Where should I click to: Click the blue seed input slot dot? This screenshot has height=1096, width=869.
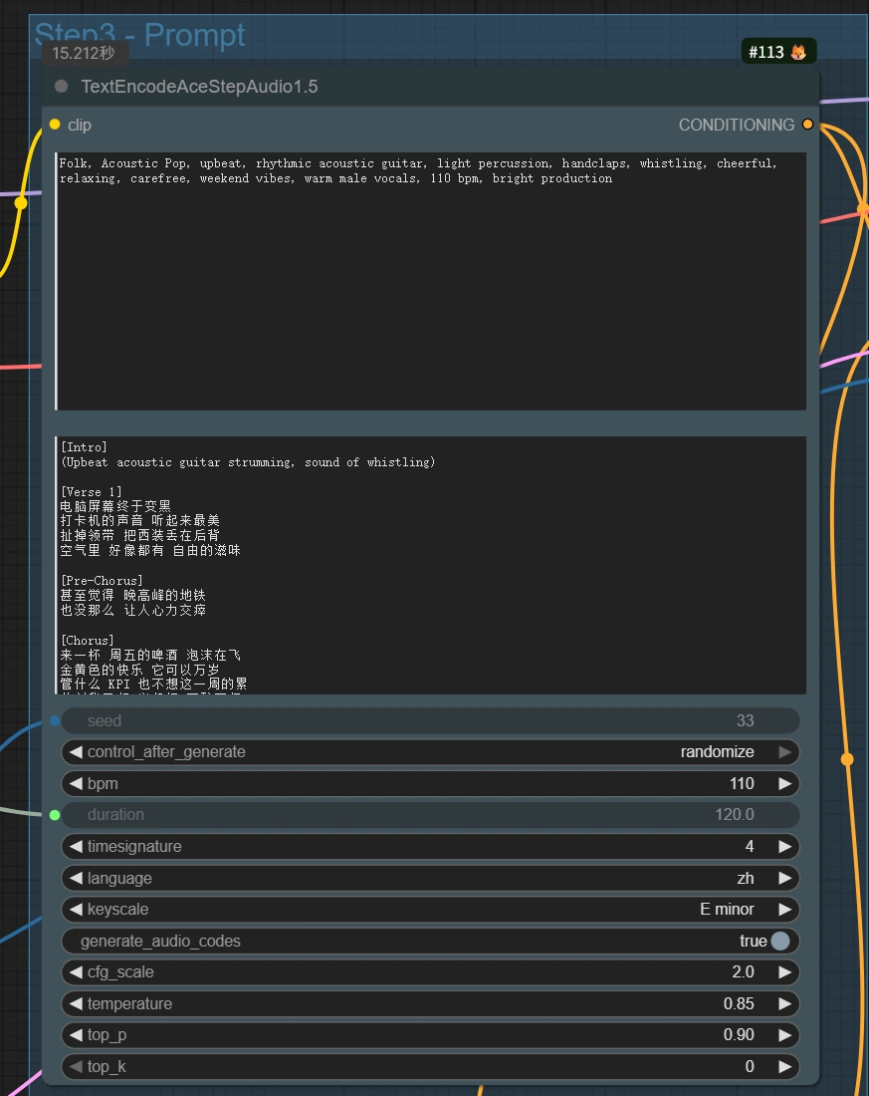pos(55,720)
